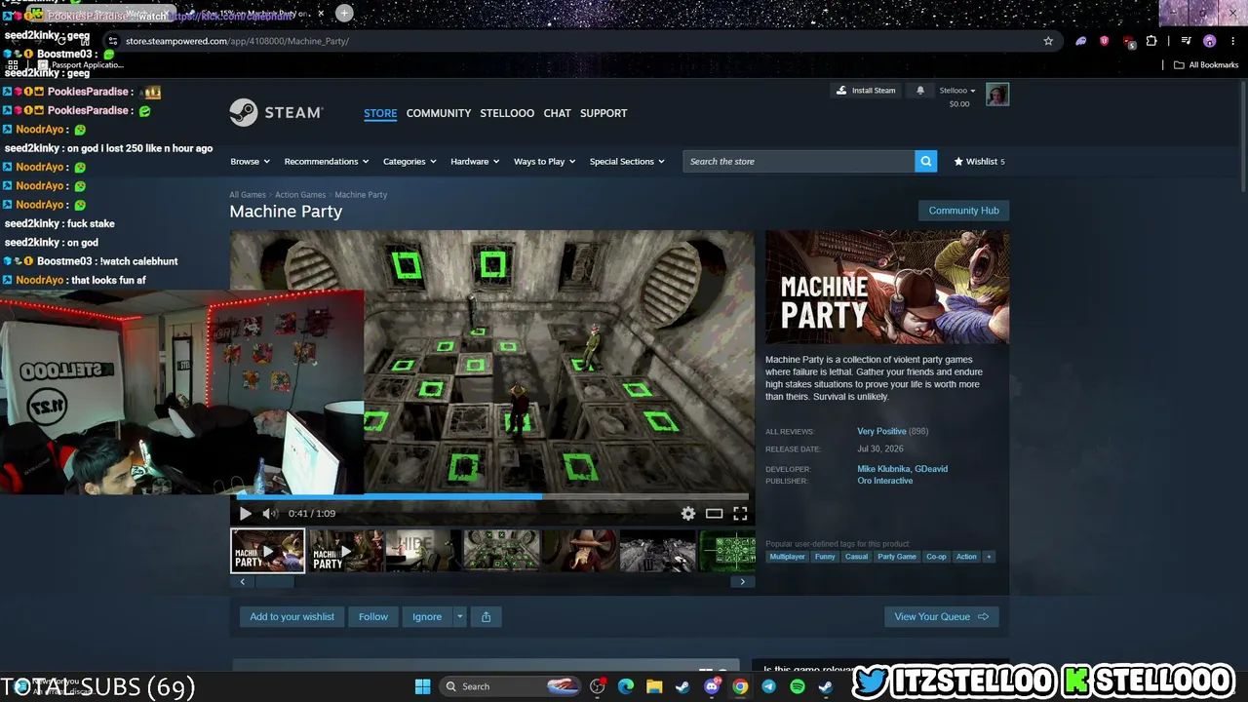Click Install Steam button
Image resolution: width=1248 pixels, height=702 pixels.
tap(866, 91)
